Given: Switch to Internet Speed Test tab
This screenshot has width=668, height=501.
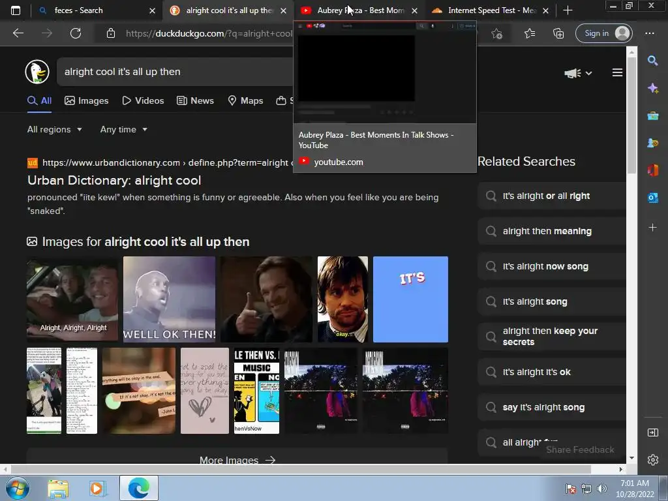Looking at the screenshot, I should tap(492, 10).
